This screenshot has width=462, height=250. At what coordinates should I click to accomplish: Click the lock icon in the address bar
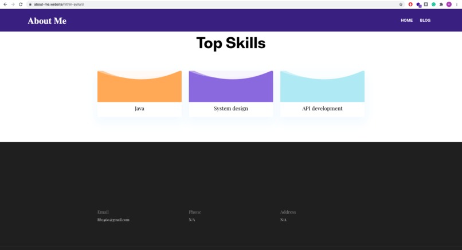30,5
